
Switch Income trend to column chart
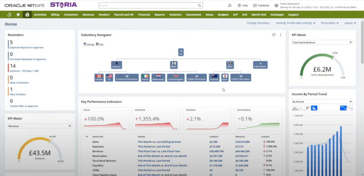tap(314, 108)
